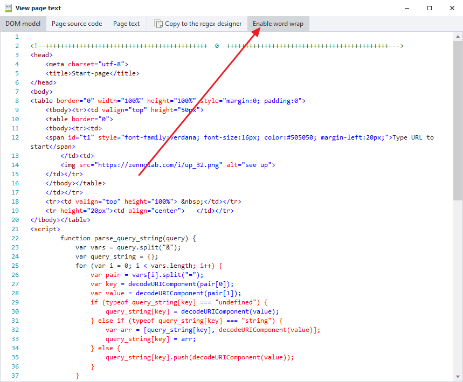Click the vertical scrollbar thumb
This screenshot has width=463, height=382.
tap(458, 121)
